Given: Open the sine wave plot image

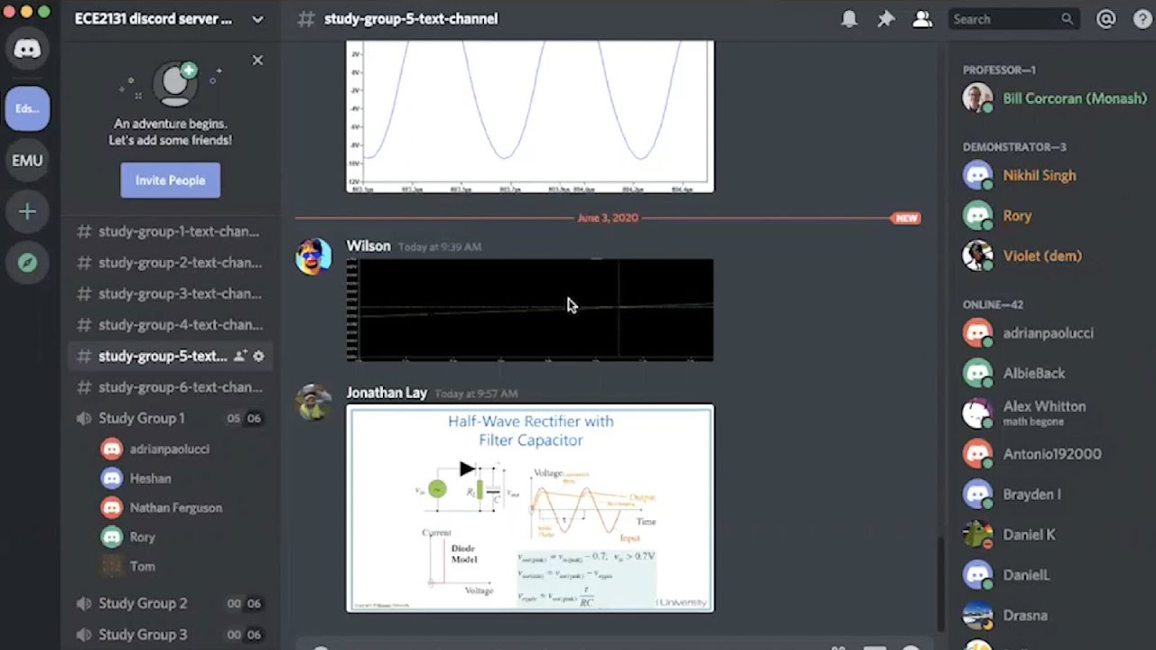Looking at the screenshot, I should [530, 116].
